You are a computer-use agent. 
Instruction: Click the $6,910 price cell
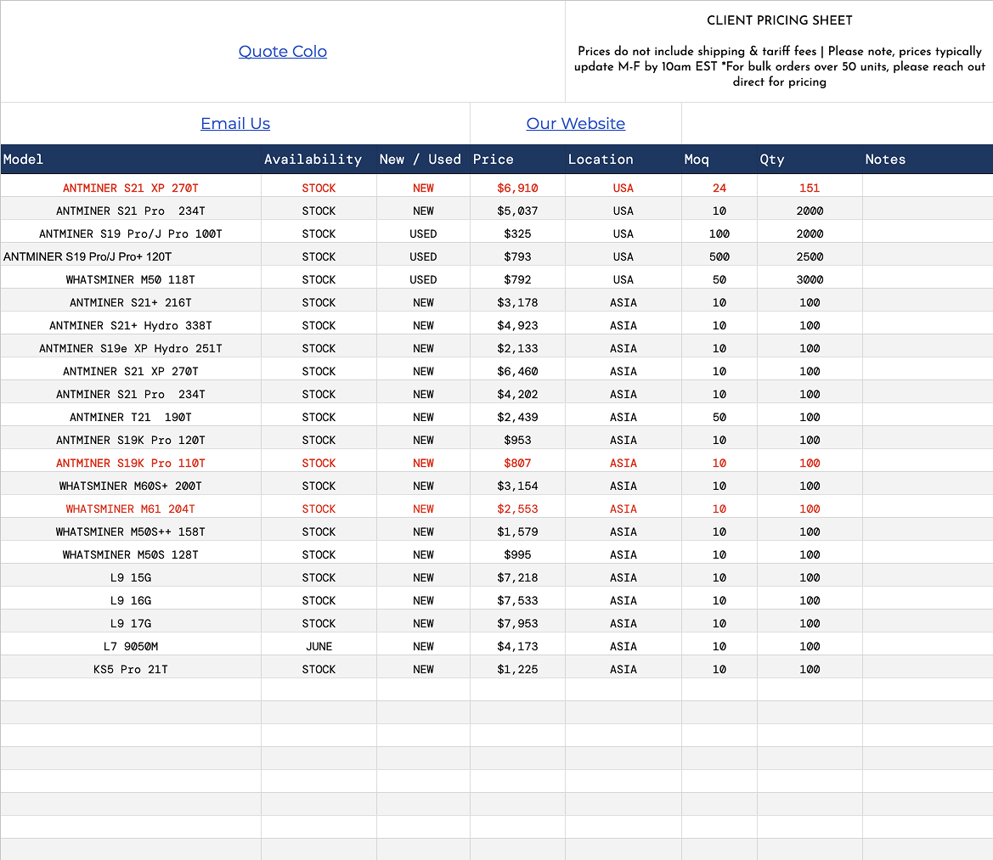click(517, 188)
